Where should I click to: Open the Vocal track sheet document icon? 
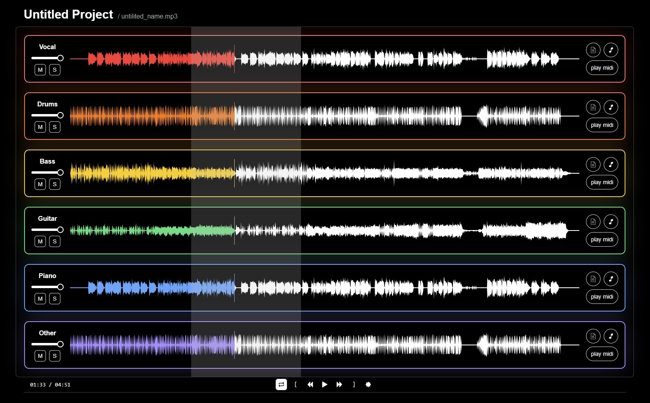click(x=593, y=50)
